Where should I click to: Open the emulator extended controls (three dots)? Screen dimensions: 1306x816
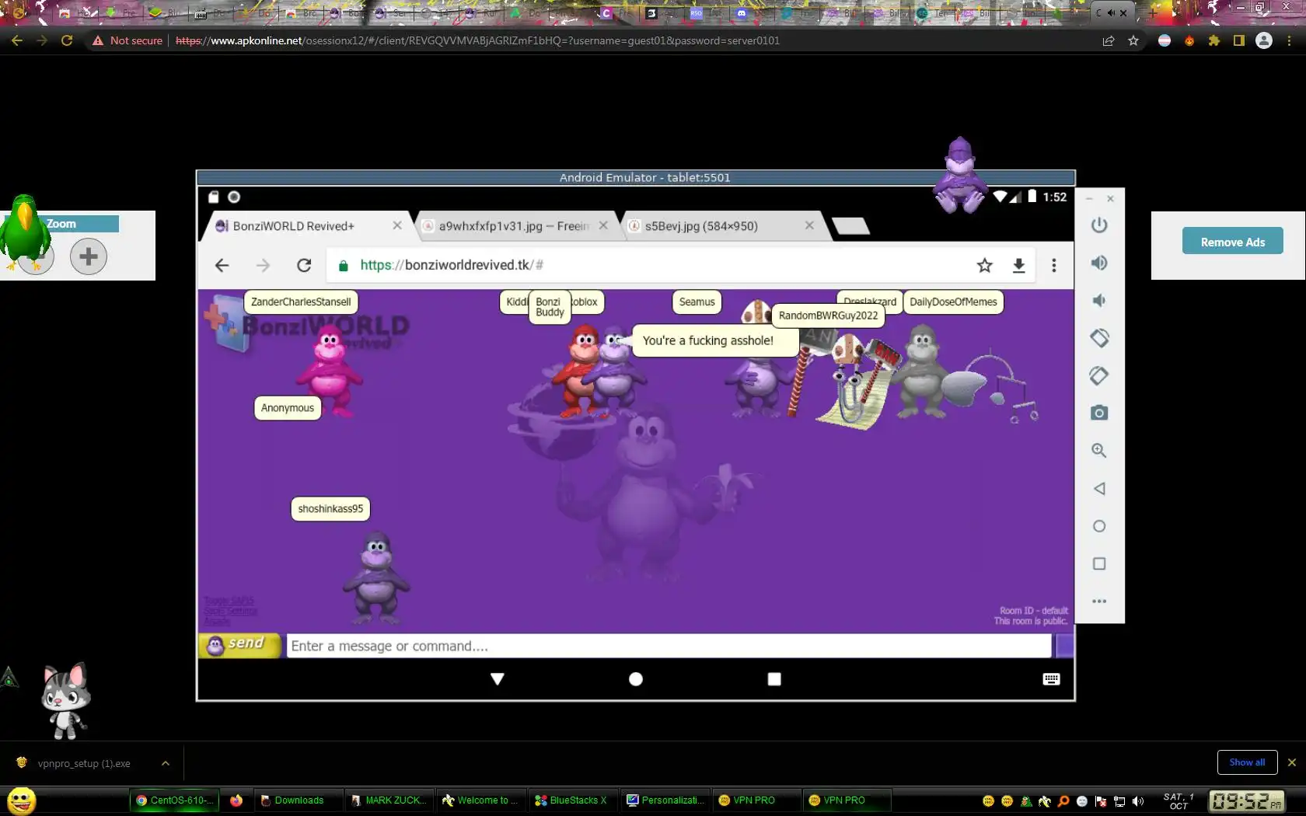click(x=1098, y=601)
